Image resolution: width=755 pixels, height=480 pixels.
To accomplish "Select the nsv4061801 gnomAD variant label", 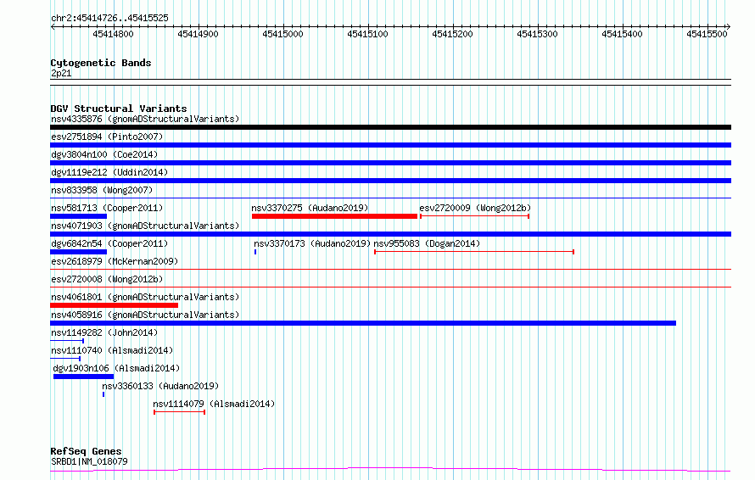I will coord(145,297).
